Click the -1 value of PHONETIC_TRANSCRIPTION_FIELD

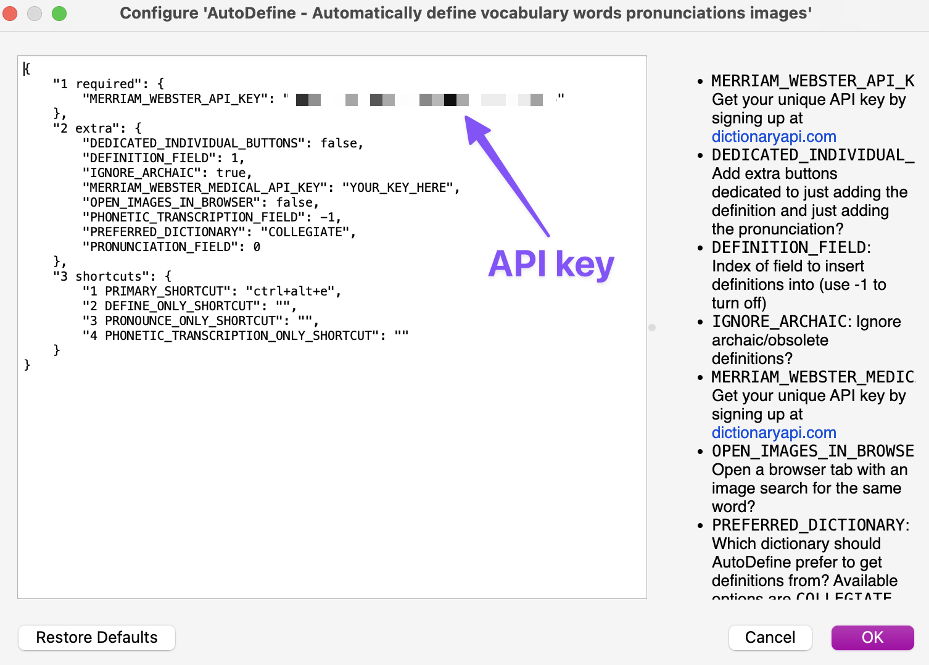[x=328, y=217]
